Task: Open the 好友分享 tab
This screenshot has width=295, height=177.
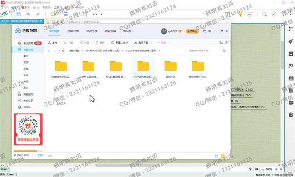Action: coord(92,31)
